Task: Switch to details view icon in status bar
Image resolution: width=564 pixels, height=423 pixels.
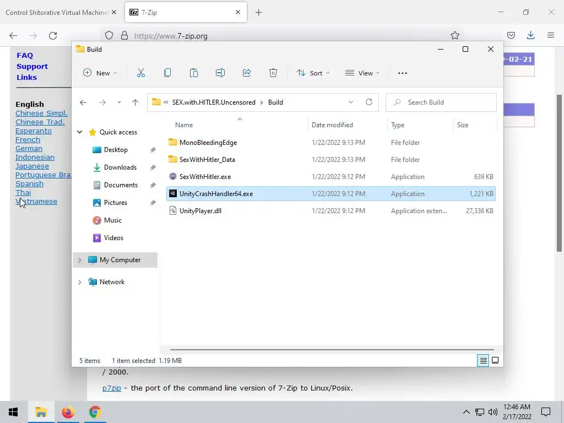Action: 483,360
